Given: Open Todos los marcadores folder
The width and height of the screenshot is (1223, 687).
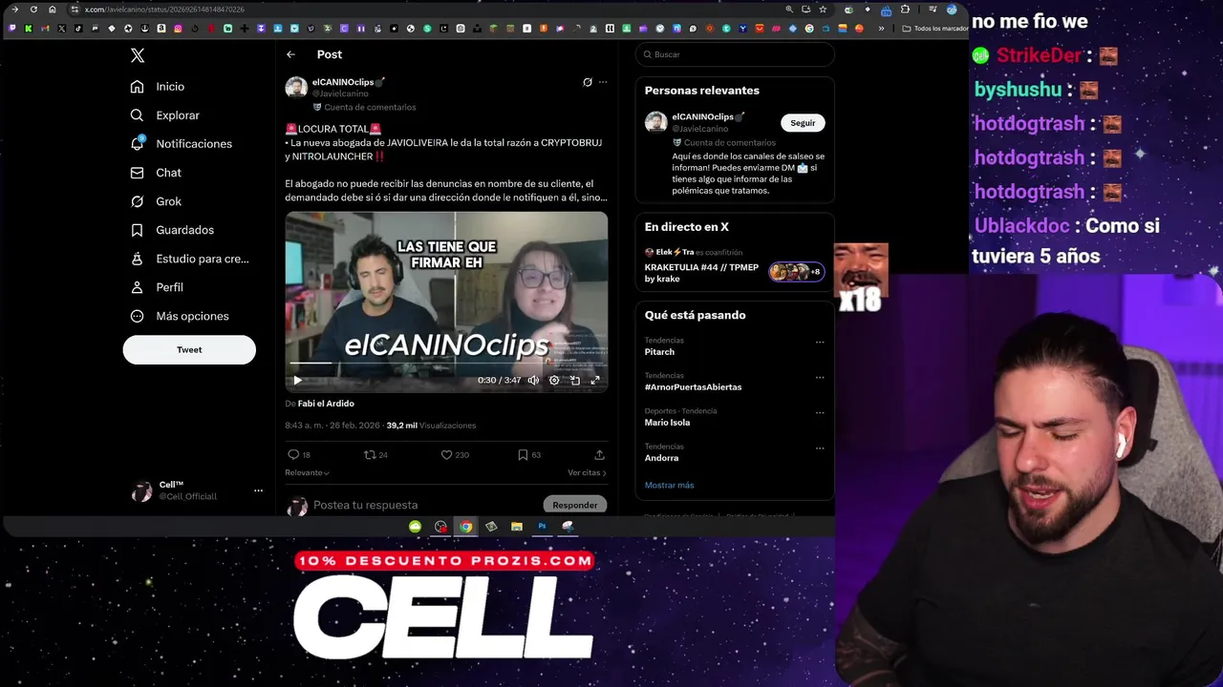Looking at the screenshot, I should [x=935, y=29].
